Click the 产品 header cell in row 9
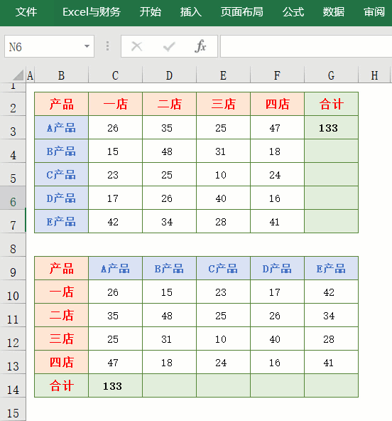392x421 pixels. click(x=61, y=268)
